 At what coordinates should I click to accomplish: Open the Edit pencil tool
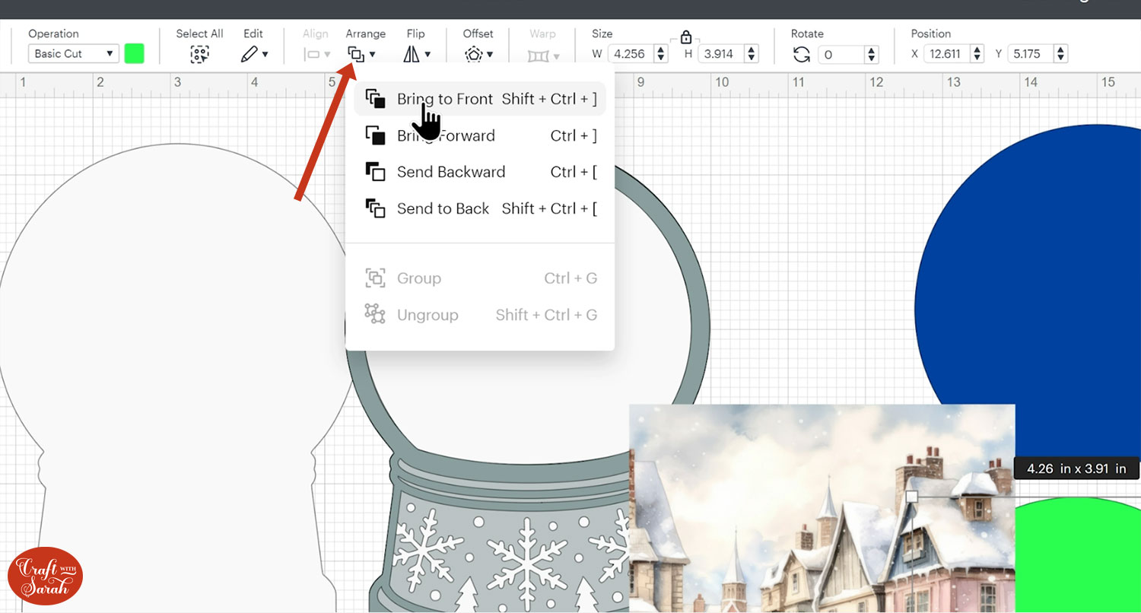pyautogui.click(x=249, y=54)
